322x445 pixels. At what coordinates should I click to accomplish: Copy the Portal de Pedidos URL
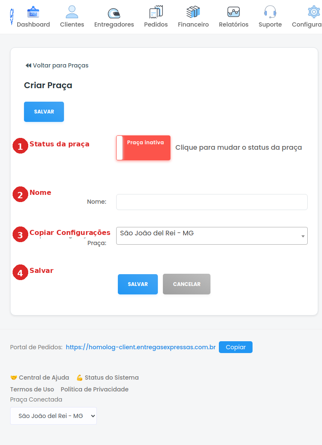[x=235, y=347]
